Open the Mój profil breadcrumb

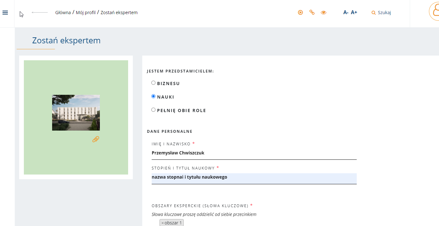(86, 13)
